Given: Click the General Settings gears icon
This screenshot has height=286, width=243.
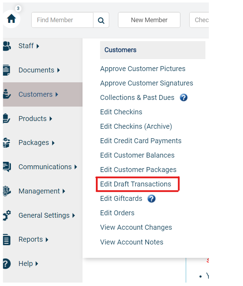Looking at the screenshot, I should [7, 215].
